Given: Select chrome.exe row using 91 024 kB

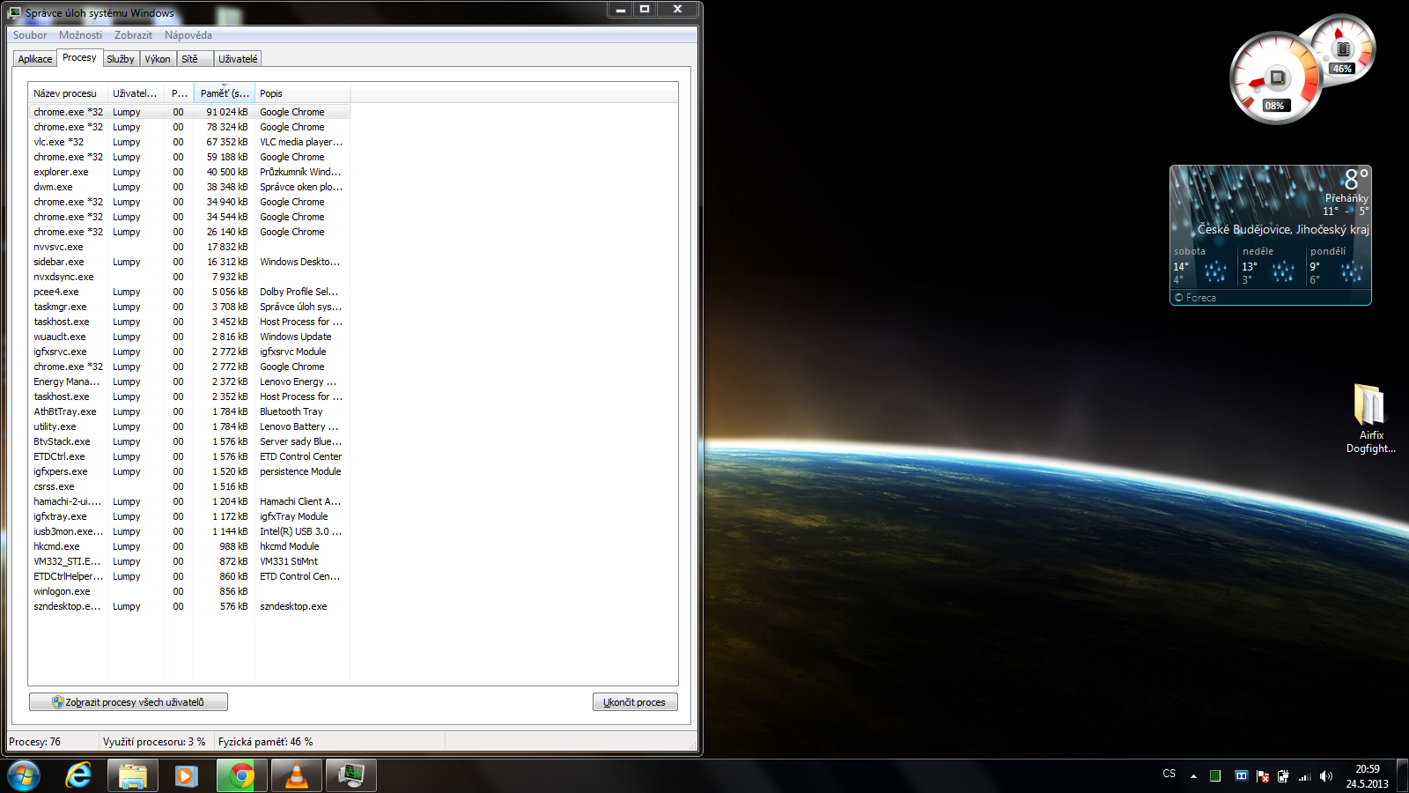Looking at the screenshot, I should pyautogui.click(x=189, y=112).
